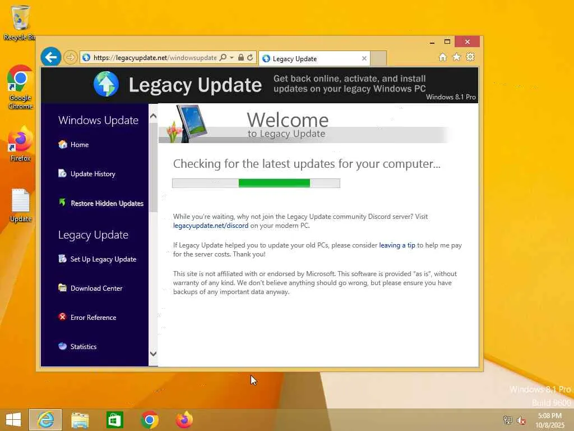This screenshot has width=574, height=431.
Task: Click the Update History icon
Action: pos(63,173)
